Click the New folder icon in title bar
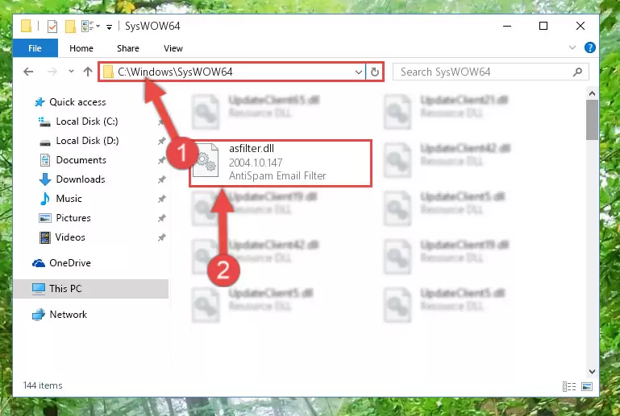620x416 pixels. tap(70, 27)
